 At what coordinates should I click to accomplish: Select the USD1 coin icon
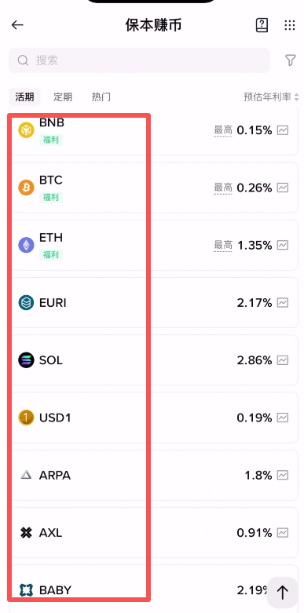tap(26, 418)
